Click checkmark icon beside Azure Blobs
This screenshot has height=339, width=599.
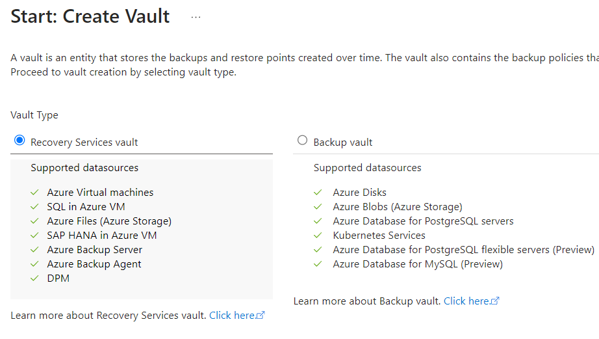click(x=318, y=207)
